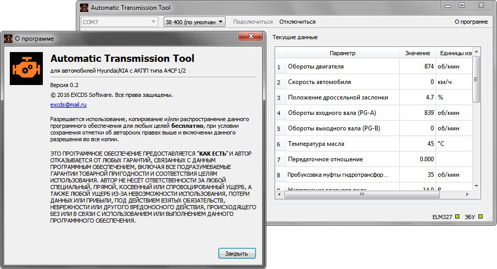Click the window resize grip corner
497x269 pixels.
tap(490, 219)
